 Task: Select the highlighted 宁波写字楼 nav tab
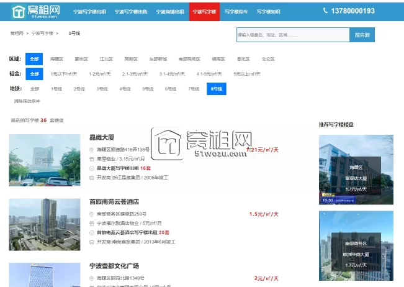(204, 12)
